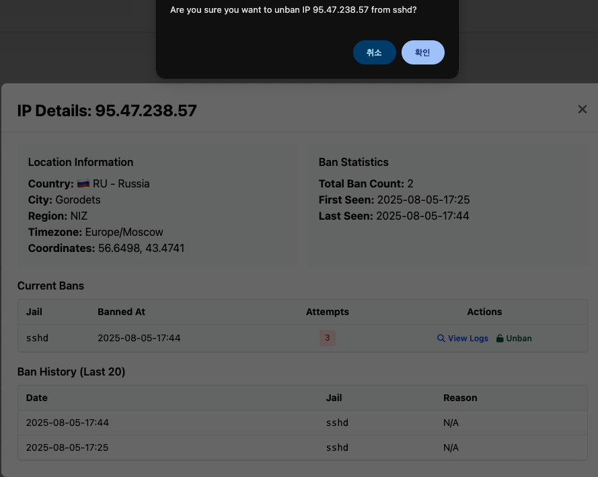
Task: Select the IP Details: 95.47.238.57 heading
Action: point(107,111)
